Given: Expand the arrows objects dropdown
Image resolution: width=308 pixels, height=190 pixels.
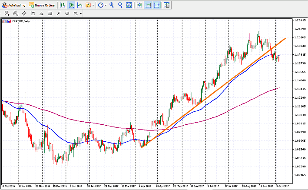Looking at the screenshot, I should pyautogui.click(x=81, y=13).
